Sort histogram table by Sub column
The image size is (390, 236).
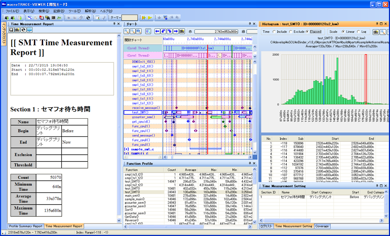pyautogui.click(x=296, y=139)
